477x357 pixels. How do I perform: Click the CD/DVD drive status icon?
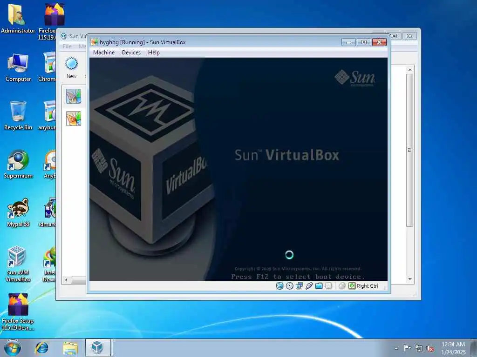click(x=290, y=286)
